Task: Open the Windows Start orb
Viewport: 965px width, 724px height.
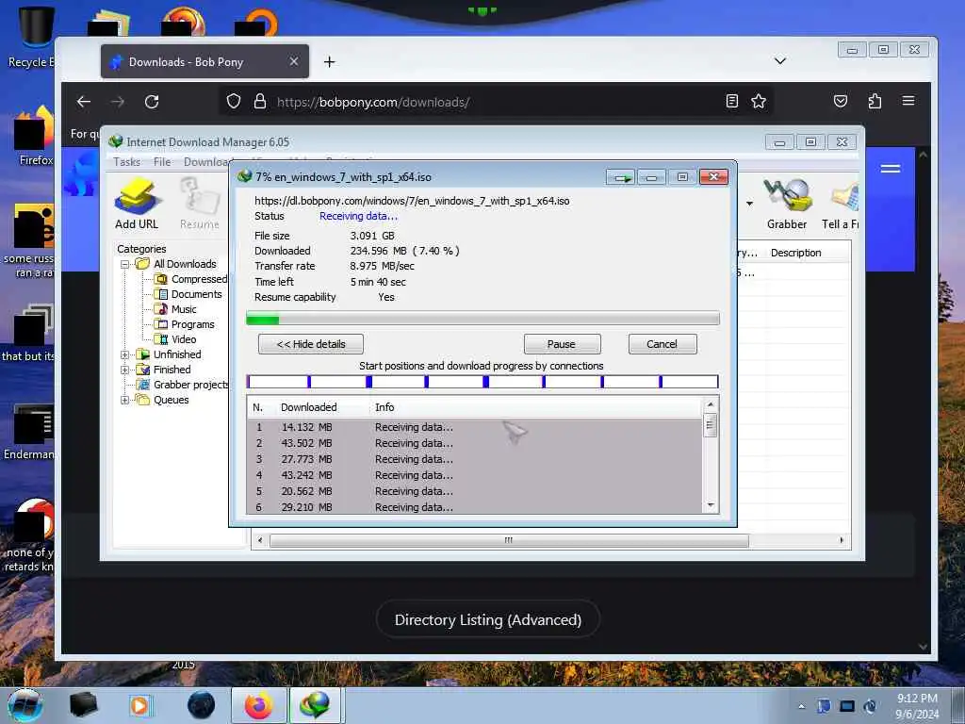Action: 25,705
